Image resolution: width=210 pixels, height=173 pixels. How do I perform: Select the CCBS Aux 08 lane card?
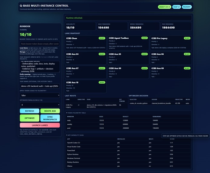click(128, 72)
